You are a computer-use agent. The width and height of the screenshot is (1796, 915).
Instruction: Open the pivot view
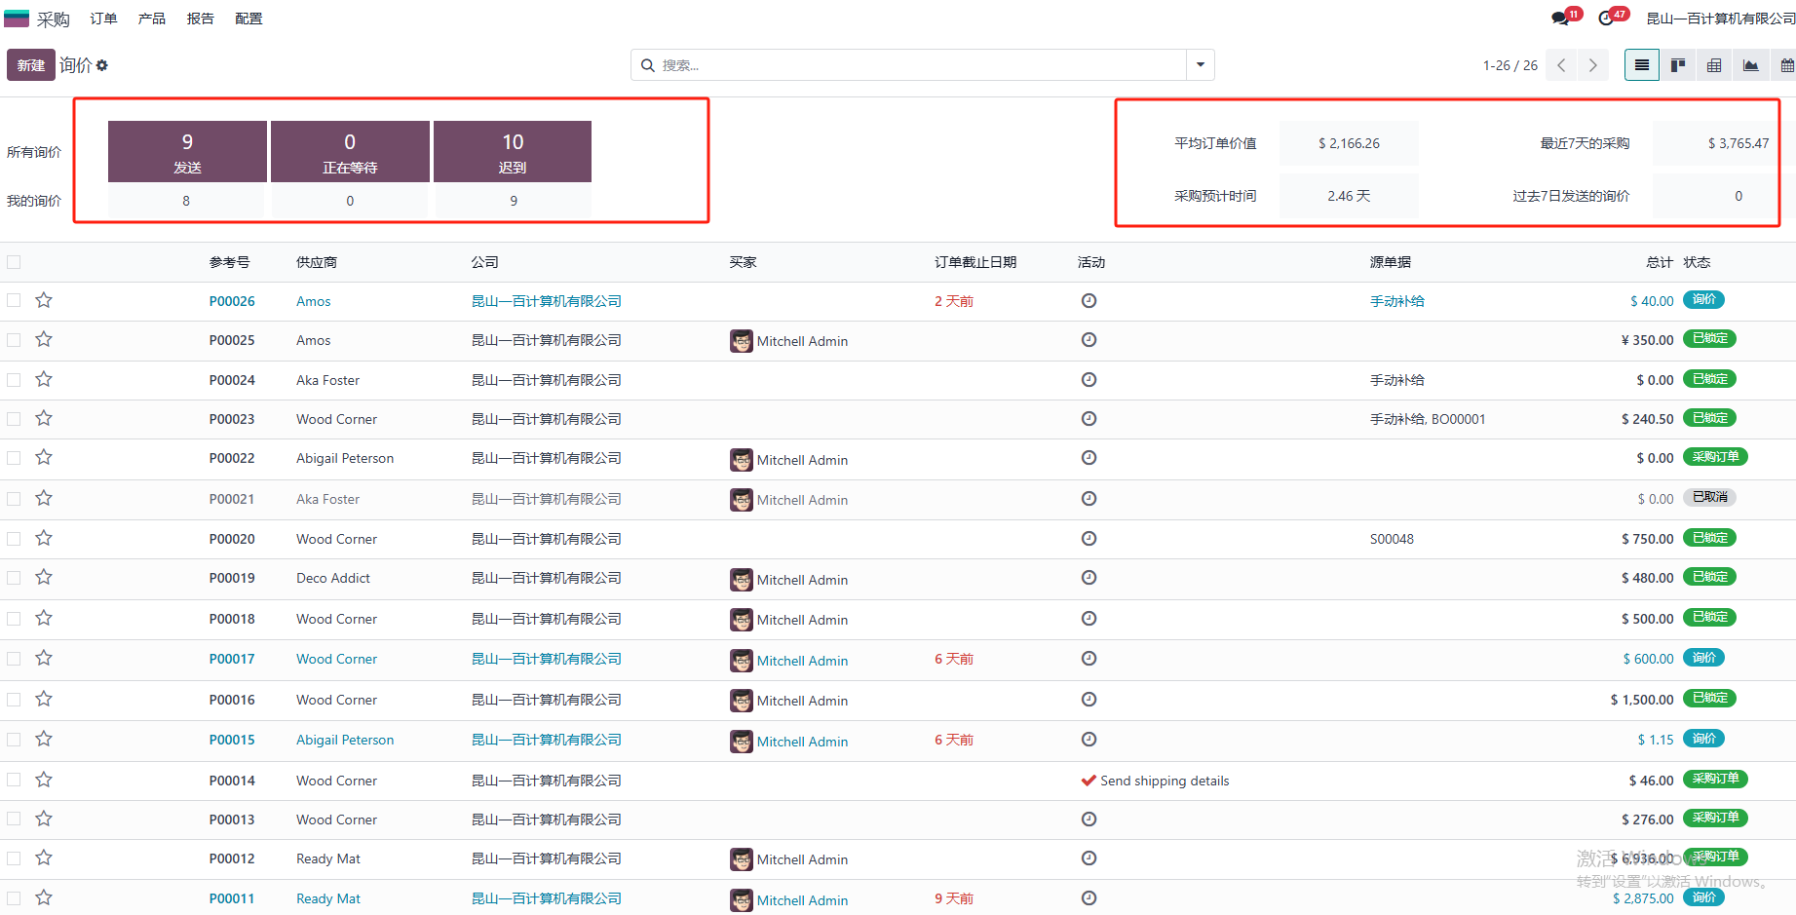[1714, 64]
